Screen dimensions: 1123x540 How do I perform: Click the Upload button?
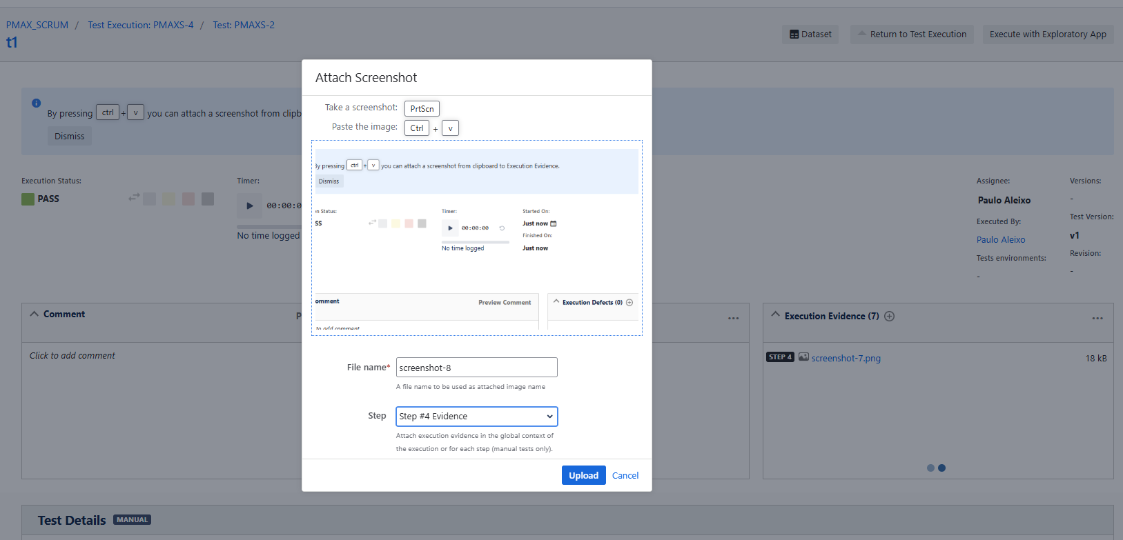point(583,475)
